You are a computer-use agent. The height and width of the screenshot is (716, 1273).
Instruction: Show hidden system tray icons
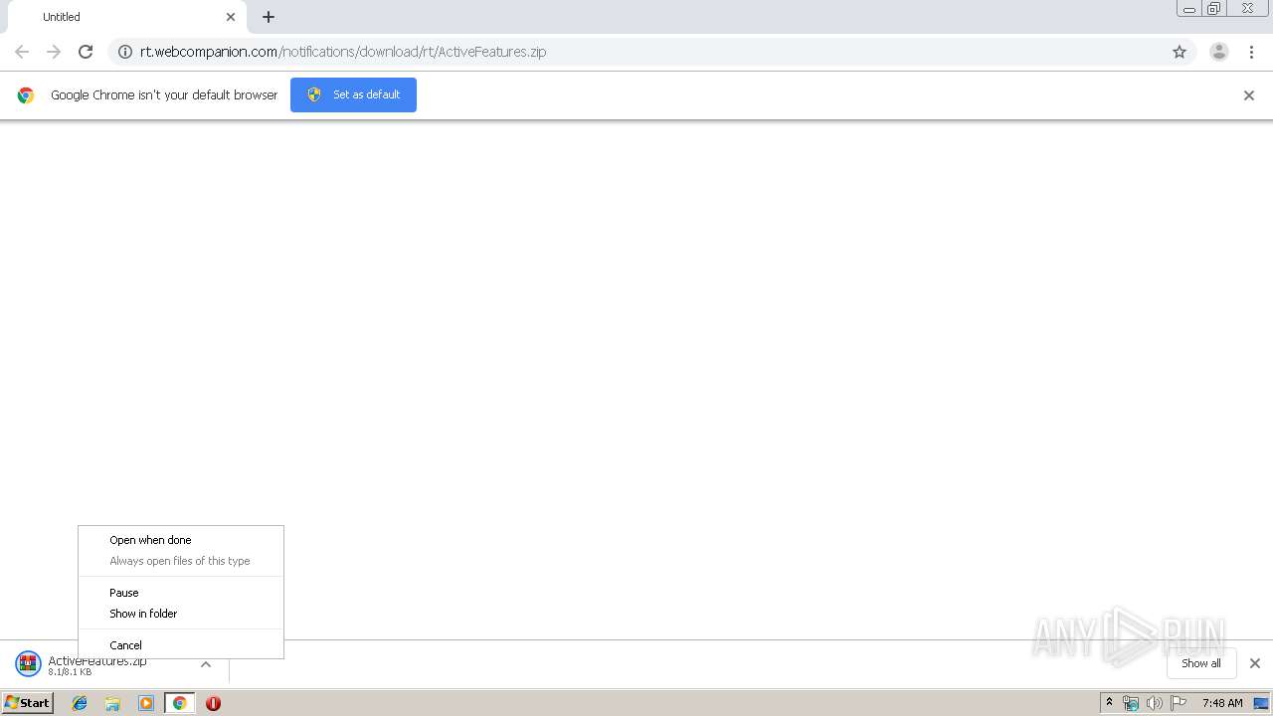click(1110, 703)
